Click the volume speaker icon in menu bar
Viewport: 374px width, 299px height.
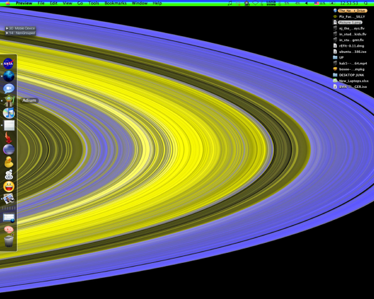306,3
